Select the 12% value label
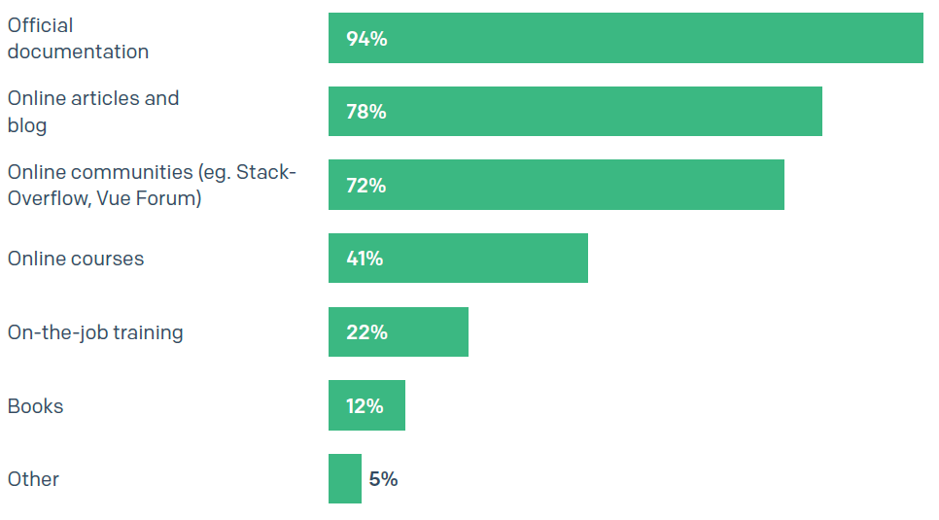Image resolution: width=939 pixels, height=520 pixels. click(365, 407)
